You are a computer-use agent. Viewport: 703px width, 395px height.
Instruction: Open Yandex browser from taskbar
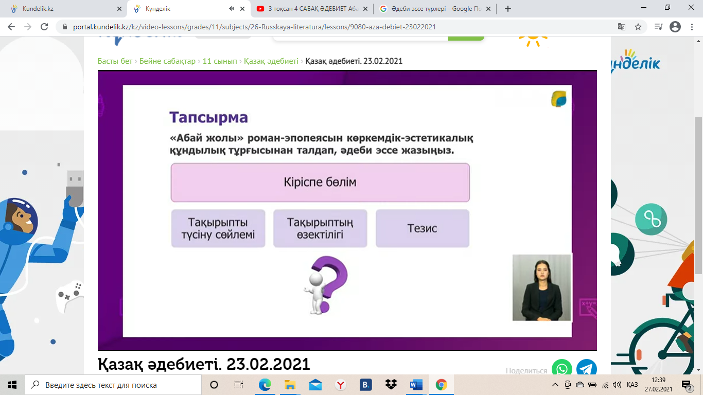(340, 385)
